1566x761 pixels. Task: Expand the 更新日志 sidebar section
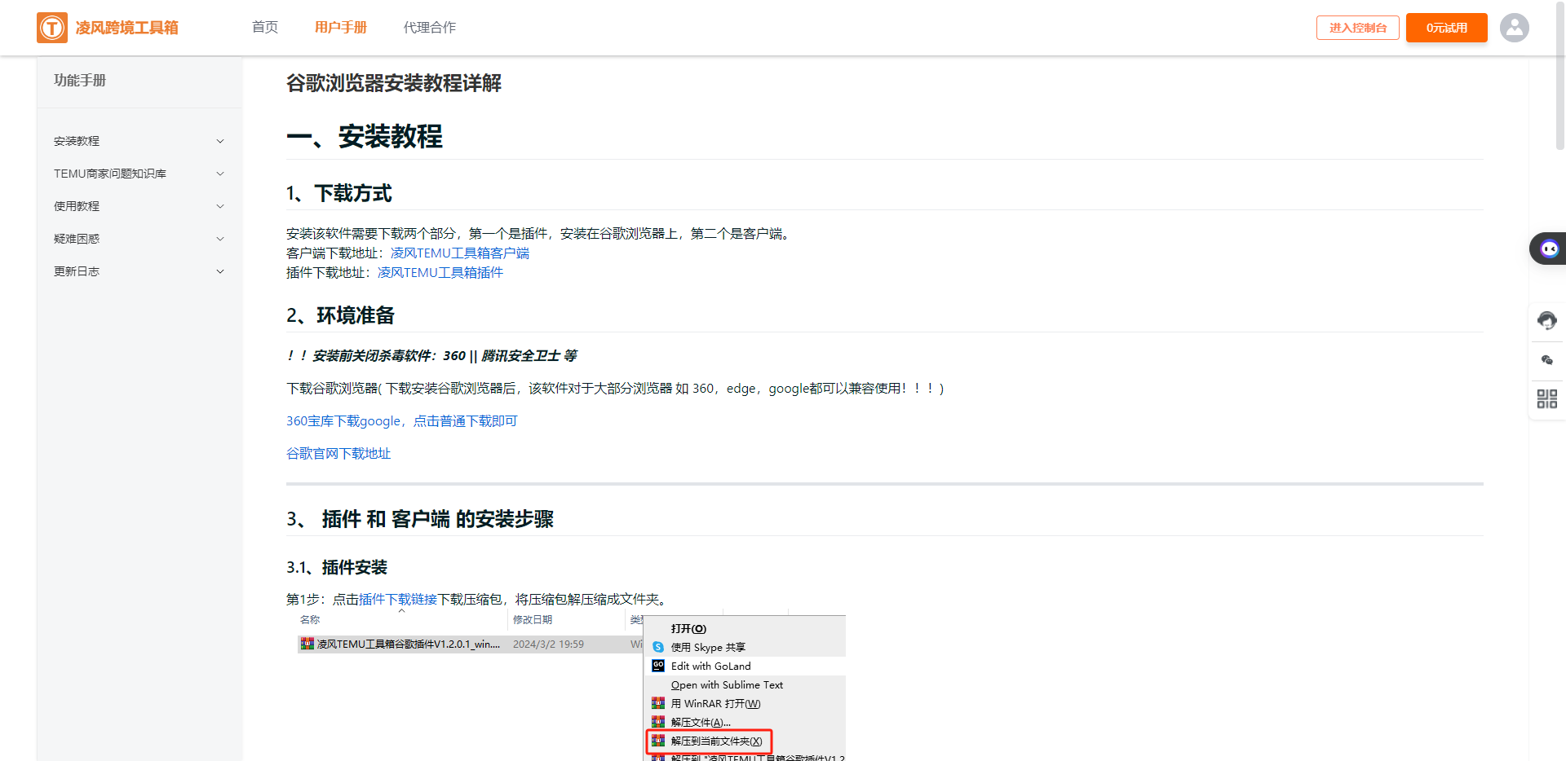139,271
